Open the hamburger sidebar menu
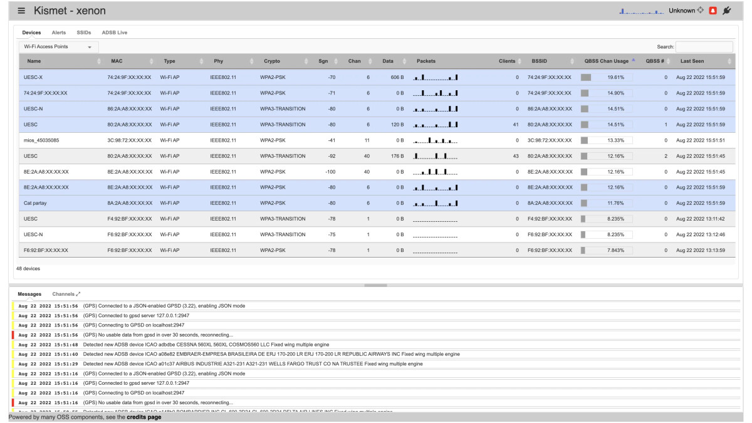752x423 pixels. (21, 11)
